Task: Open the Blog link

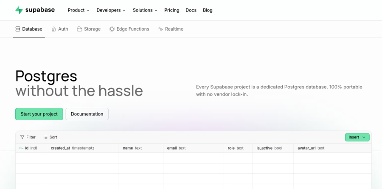Action: click(x=208, y=10)
